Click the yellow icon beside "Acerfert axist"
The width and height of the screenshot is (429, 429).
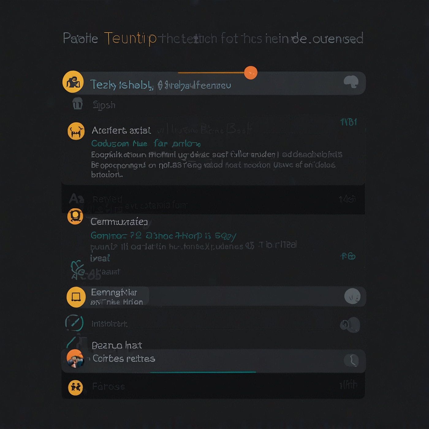point(76,131)
